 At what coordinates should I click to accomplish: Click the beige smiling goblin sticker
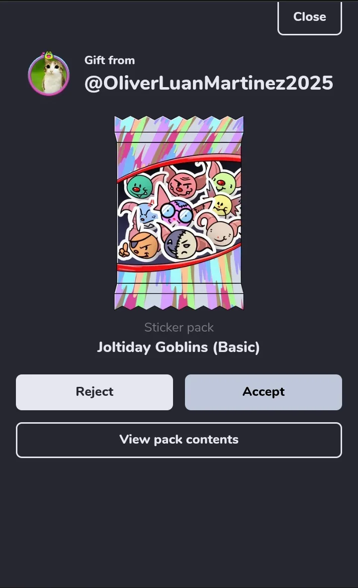pos(221,234)
